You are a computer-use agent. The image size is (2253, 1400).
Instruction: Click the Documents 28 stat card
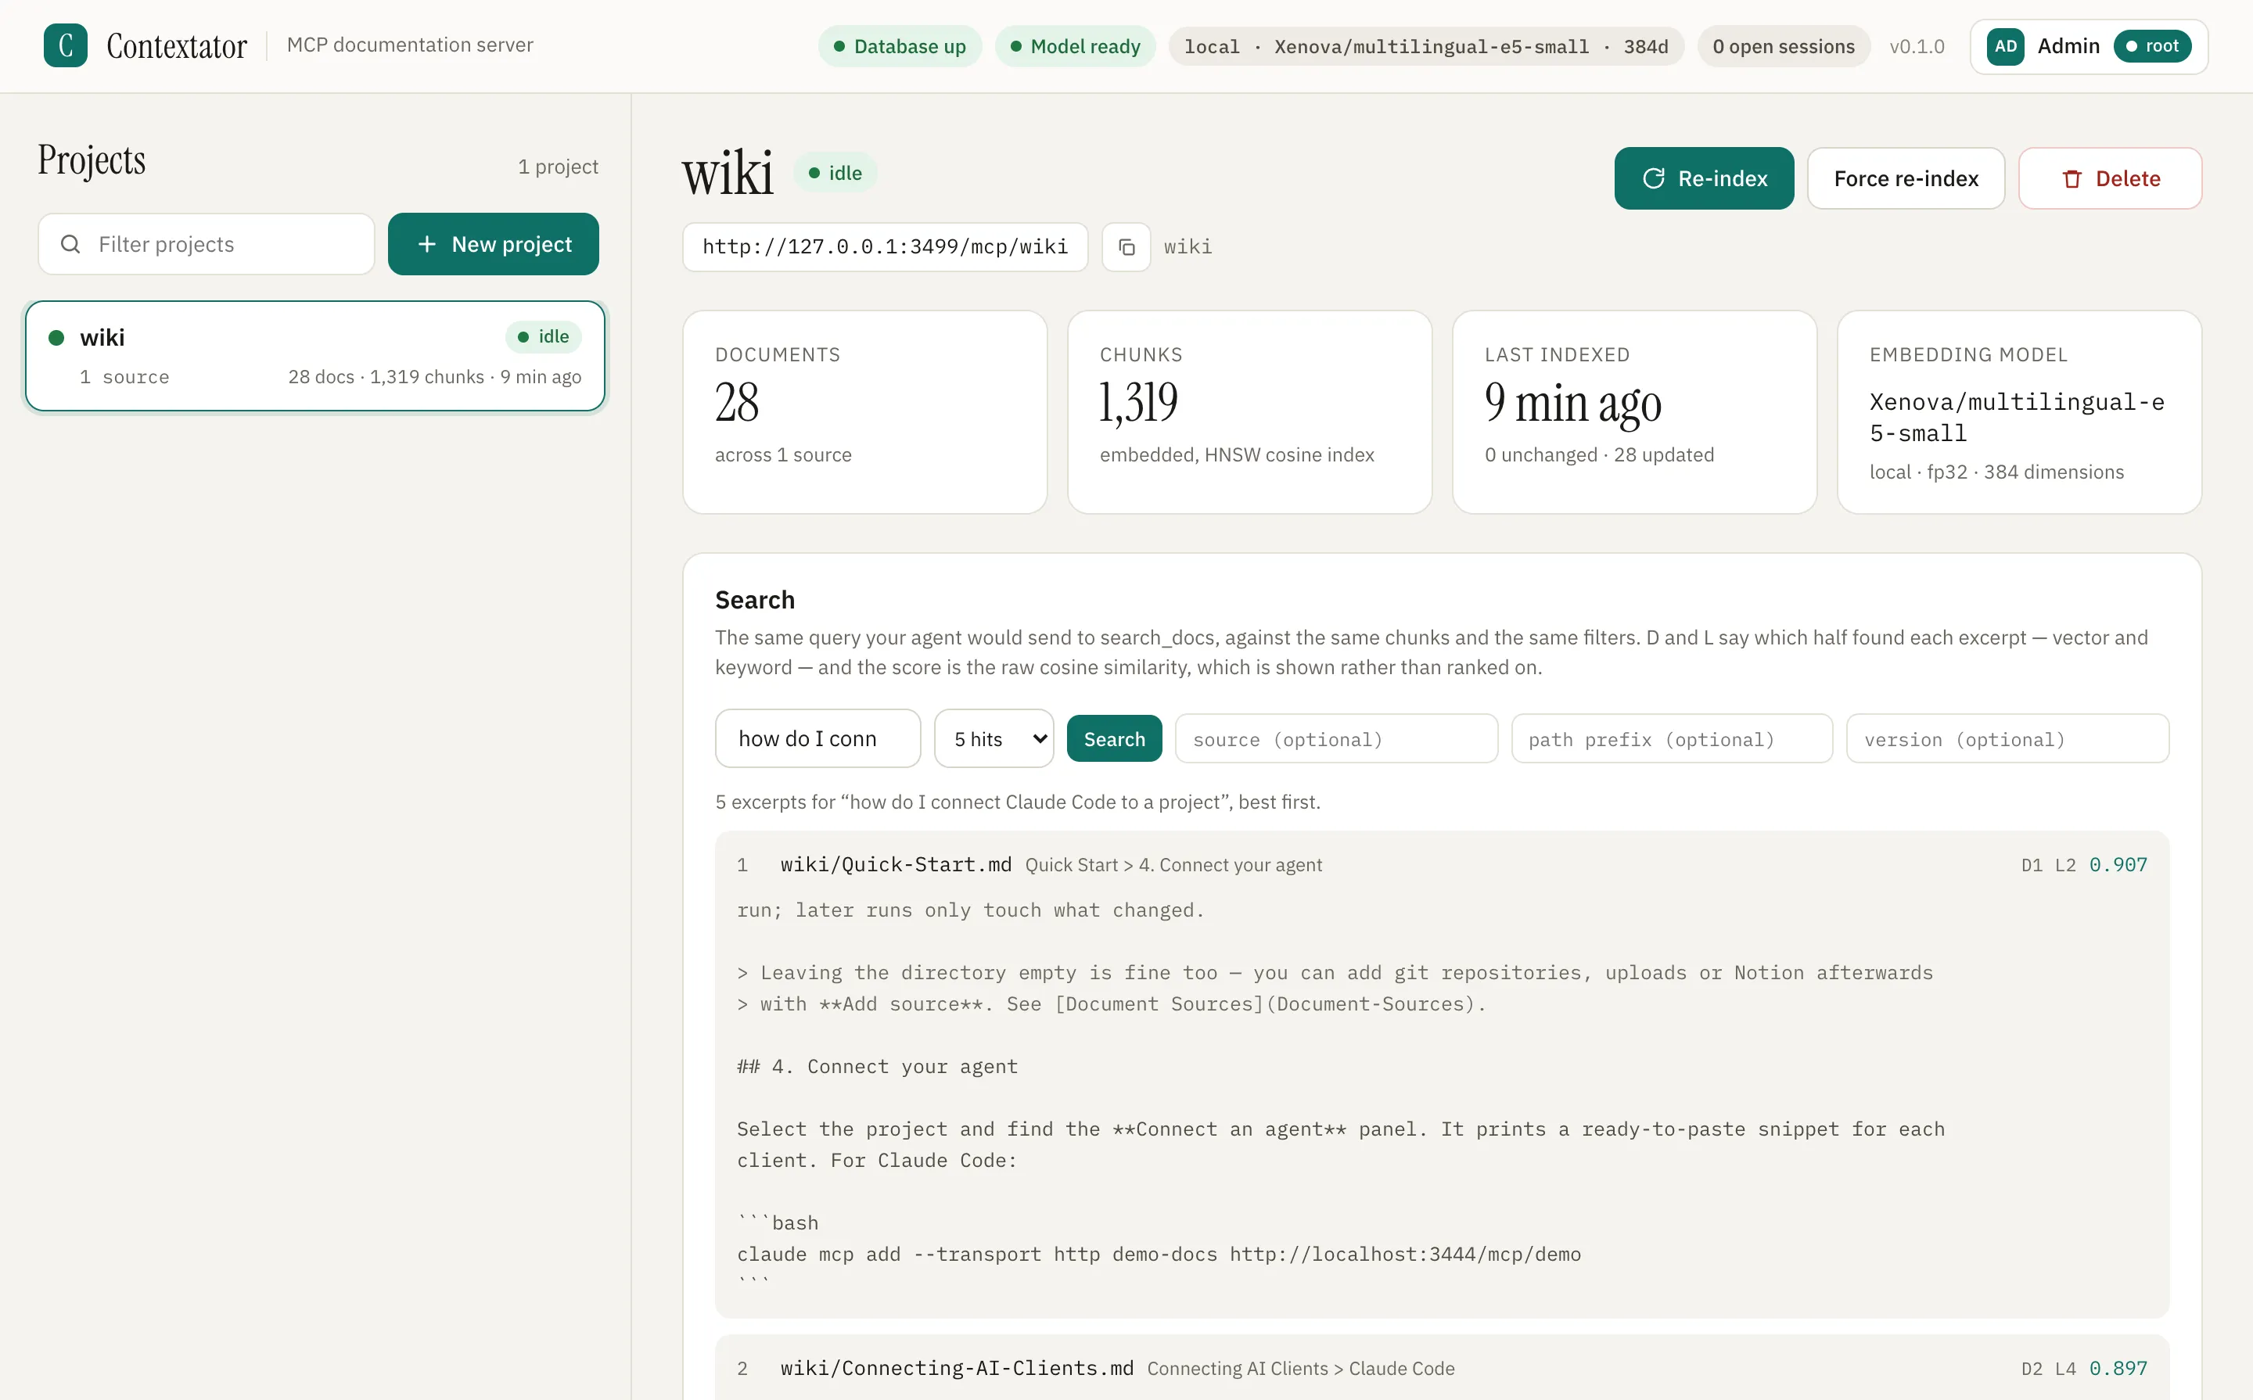(865, 412)
